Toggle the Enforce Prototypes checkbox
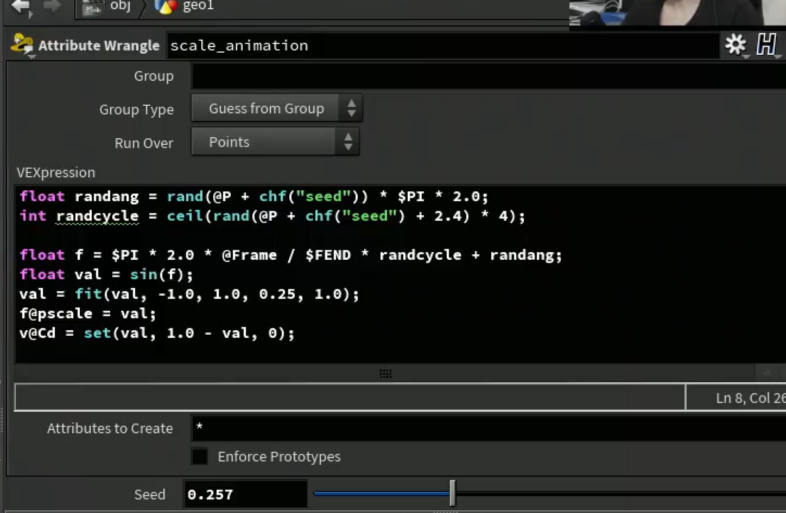This screenshot has width=786, height=513. 199,457
